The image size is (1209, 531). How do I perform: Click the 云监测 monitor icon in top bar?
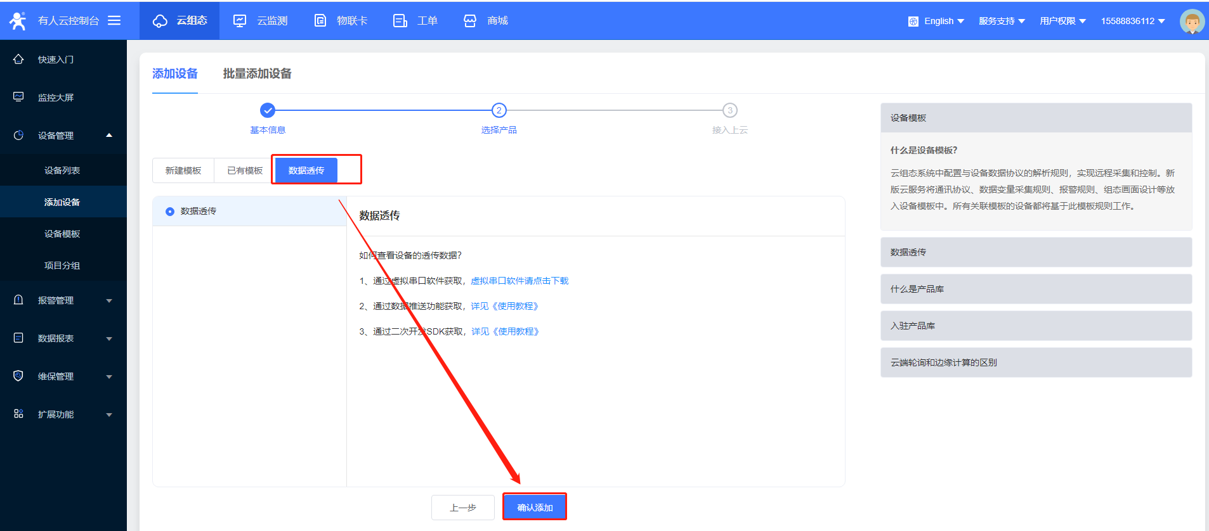point(240,21)
